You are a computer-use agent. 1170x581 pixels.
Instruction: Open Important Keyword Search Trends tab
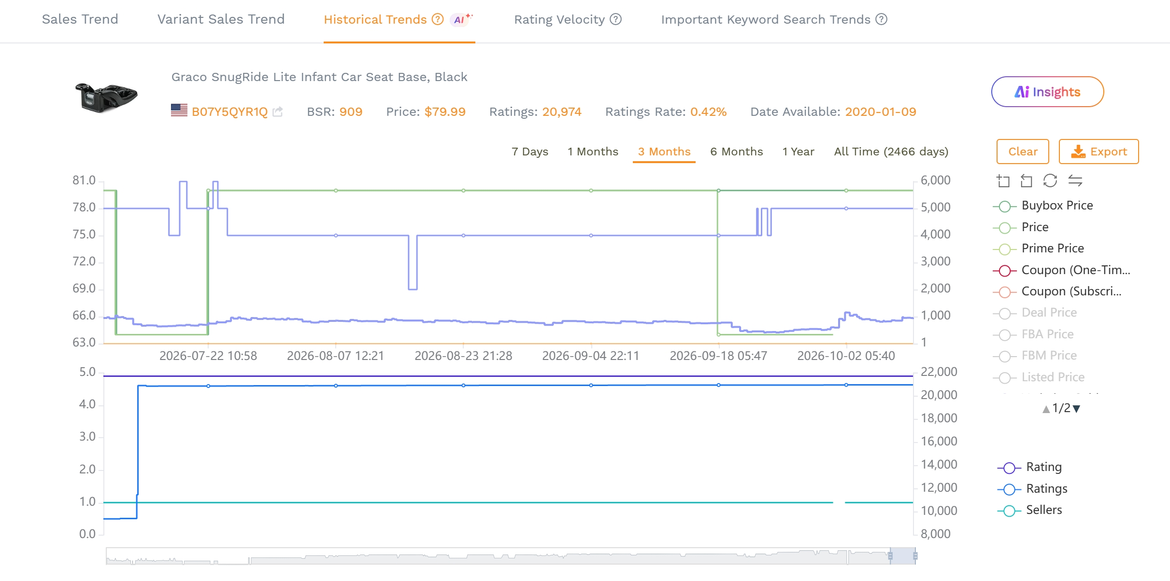click(x=766, y=19)
